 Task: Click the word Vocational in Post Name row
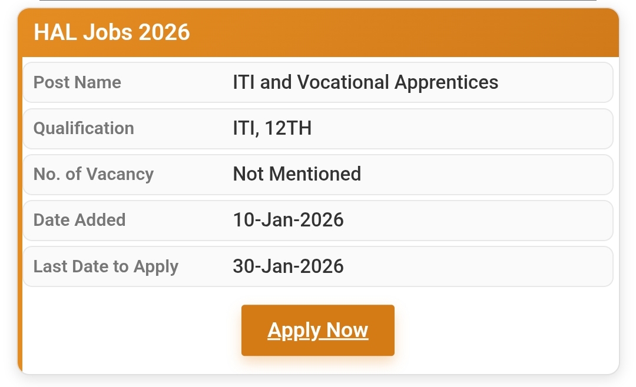[x=343, y=82]
